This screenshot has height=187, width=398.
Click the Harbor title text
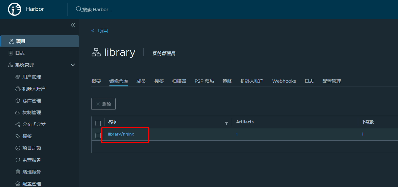click(x=35, y=9)
